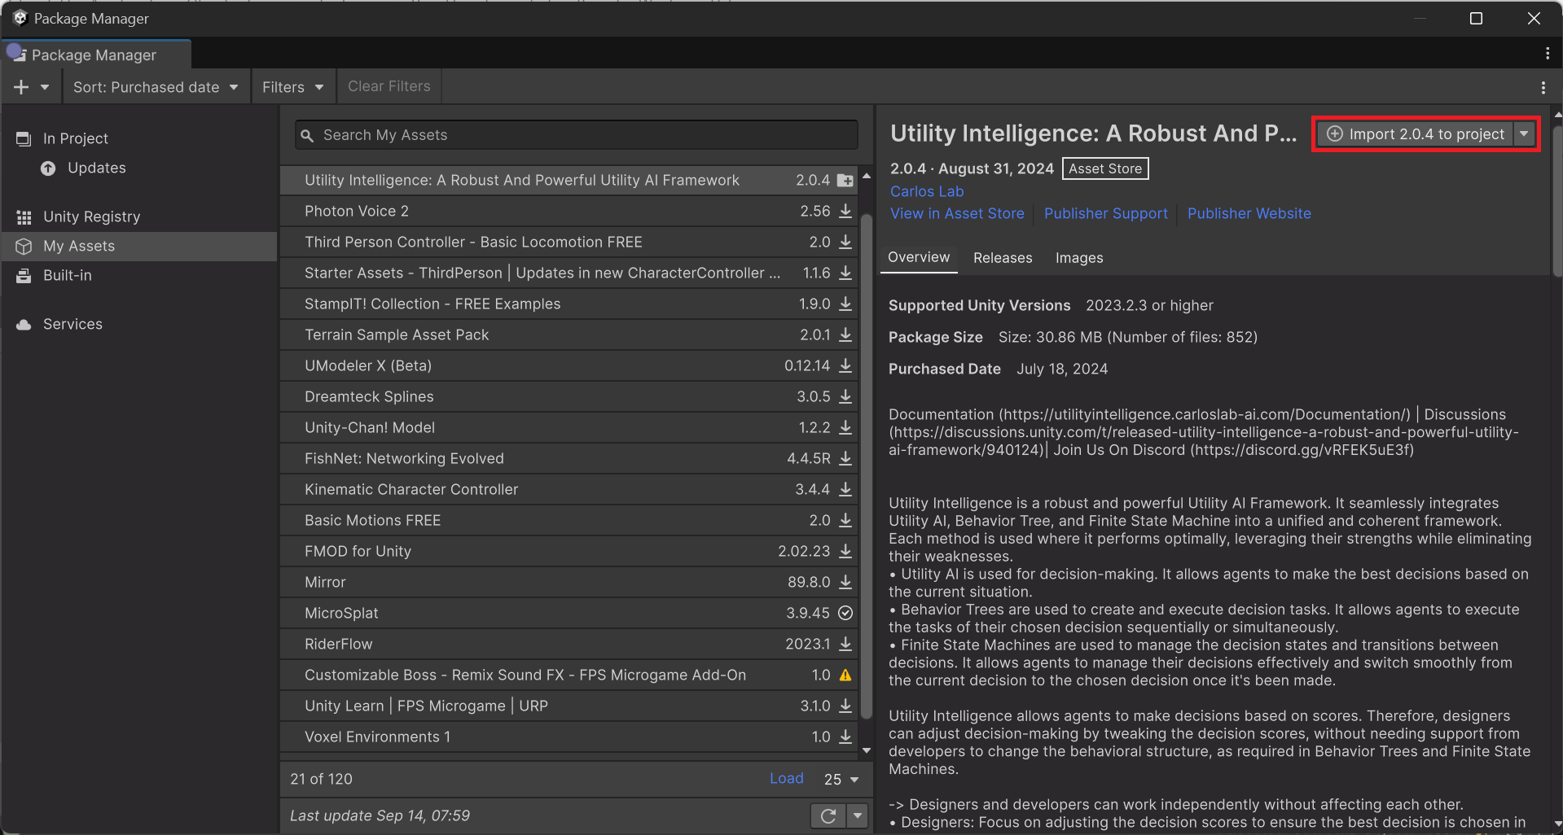Open the dropdown next to refresh button
Image resolution: width=1563 pixels, height=835 pixels.
coord(858,815)
